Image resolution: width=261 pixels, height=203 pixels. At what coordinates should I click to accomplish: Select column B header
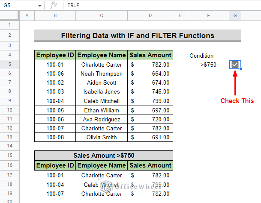(55, 16)
